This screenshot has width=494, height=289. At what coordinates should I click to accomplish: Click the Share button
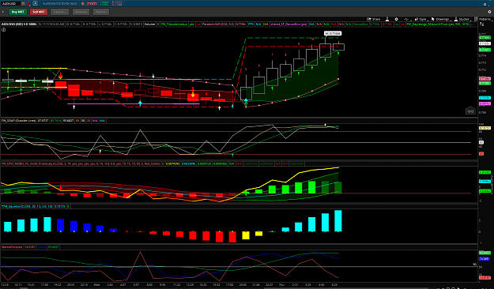click(x=374, y=19)
